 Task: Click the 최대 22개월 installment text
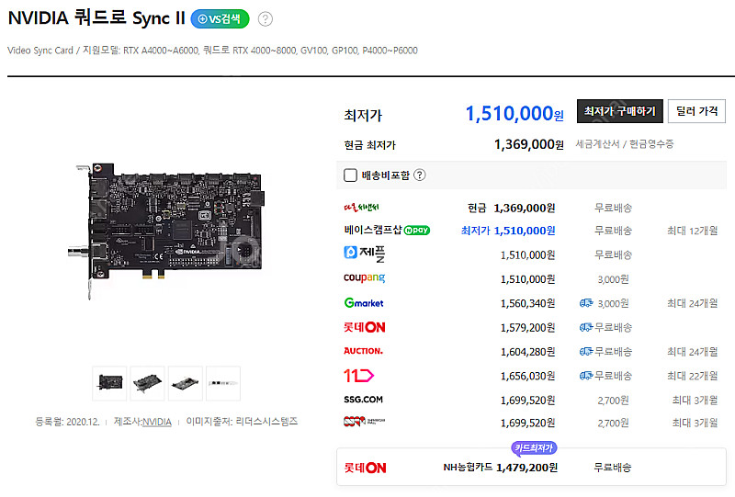click(693, 376)
